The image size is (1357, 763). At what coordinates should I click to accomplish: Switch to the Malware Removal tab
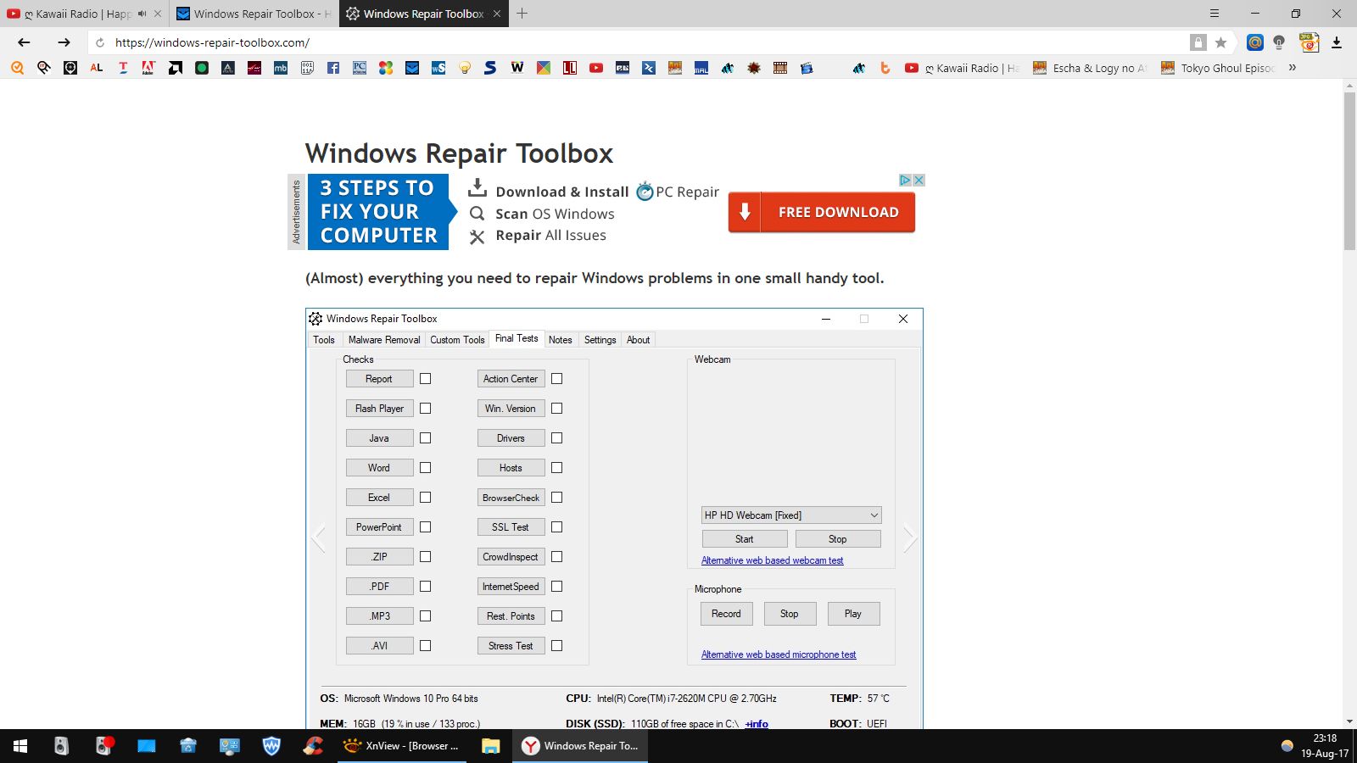coord(384,340)
